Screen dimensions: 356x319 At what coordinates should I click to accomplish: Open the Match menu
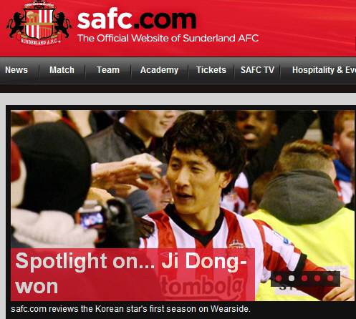point(62,70)
